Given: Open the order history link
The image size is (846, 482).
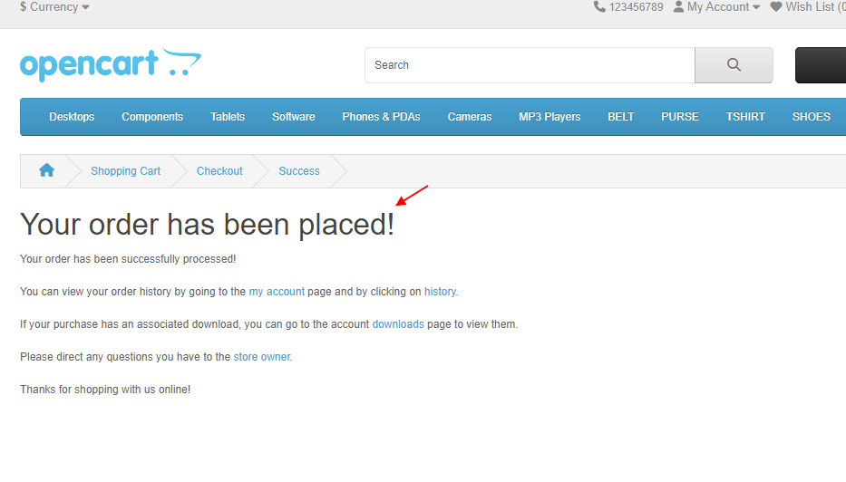Looking at the screenshot, I should pos(440,292).
